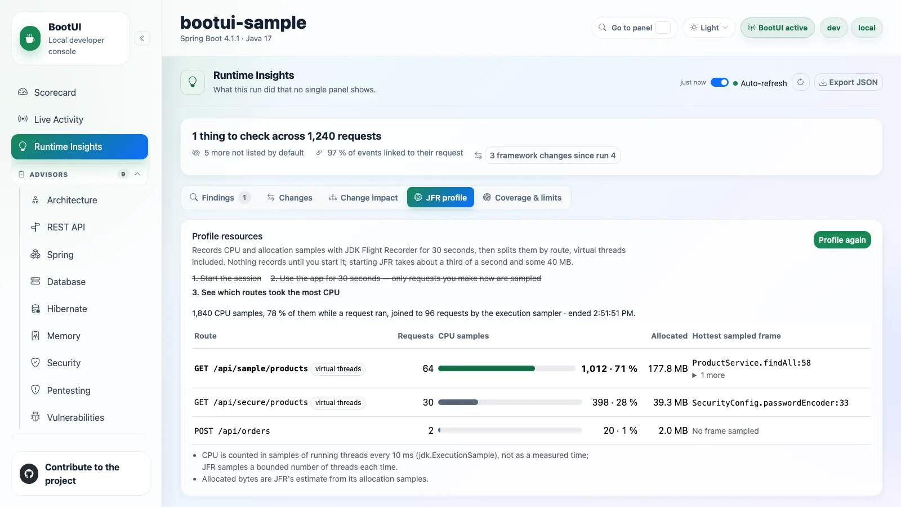Viewport: 901px width, 507px height.
Task: Click virtual threads tag on GET /api/sample/products
Action: pos(338,369)
